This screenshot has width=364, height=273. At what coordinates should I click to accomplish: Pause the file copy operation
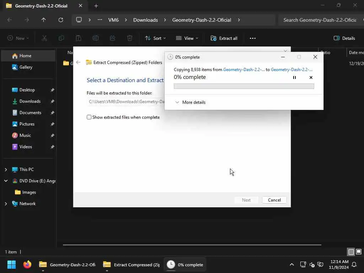(294, 77)
